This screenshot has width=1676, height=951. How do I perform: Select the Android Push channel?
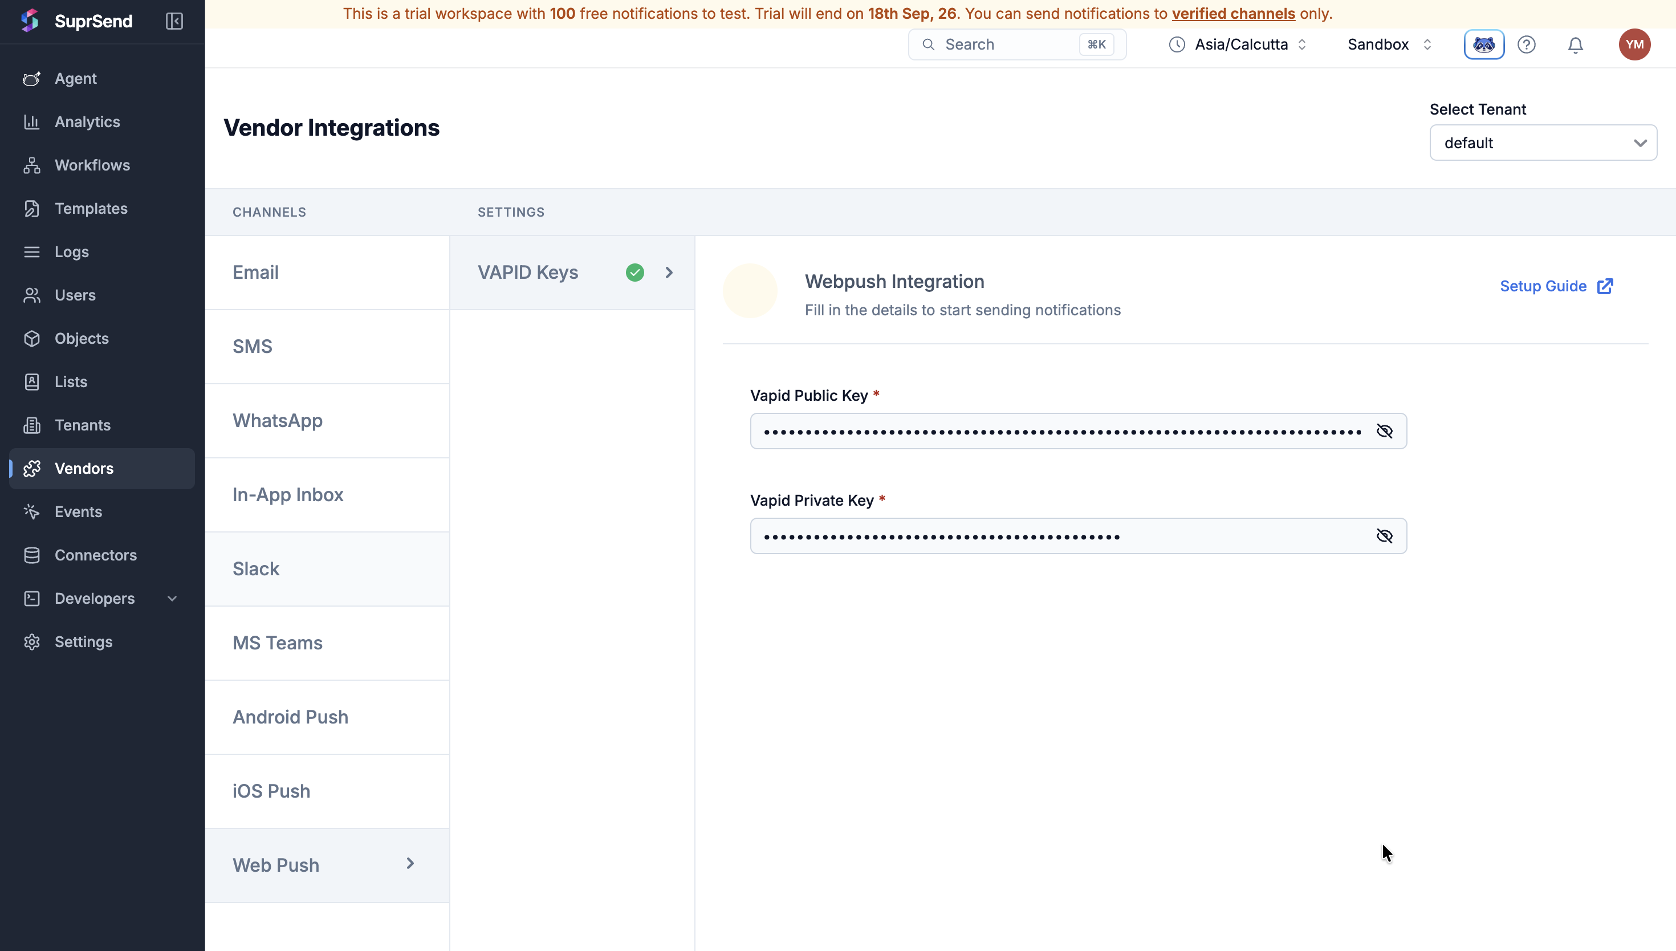327,717
